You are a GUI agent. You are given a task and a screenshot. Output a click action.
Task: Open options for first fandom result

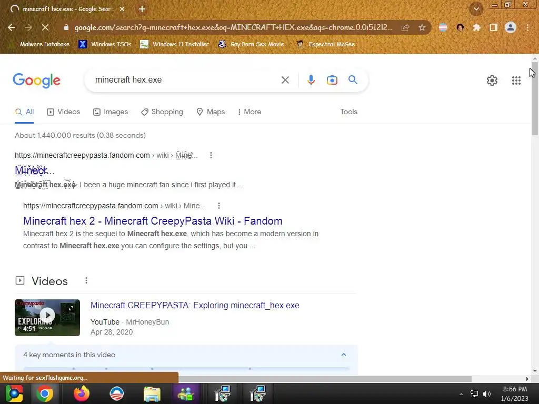coord(211,155)
